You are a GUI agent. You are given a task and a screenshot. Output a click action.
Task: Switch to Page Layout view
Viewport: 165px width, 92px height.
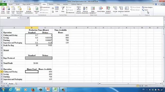pyautogui.click(x=140, y=86)
